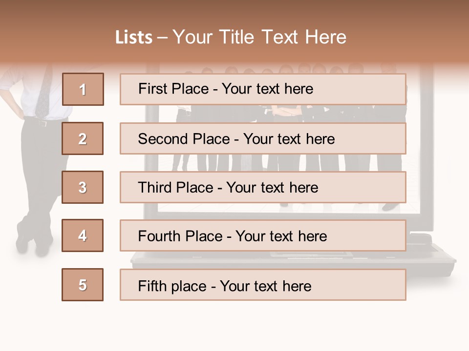Click the number 3 box
The width and height of the screenshot is (469, 351).
coord(83,187)
